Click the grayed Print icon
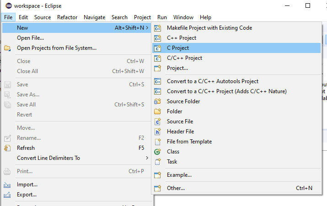 coord(7,171)
